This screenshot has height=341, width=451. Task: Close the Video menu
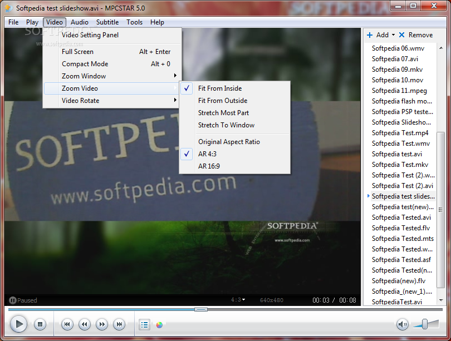coord(55,22)
